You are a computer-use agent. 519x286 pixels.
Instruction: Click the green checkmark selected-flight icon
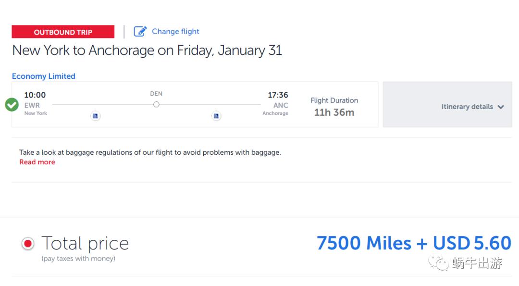point(12,104)
